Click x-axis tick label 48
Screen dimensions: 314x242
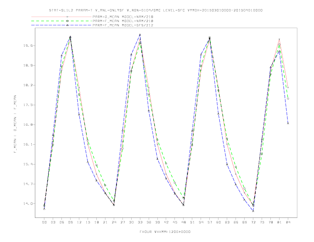(184, 222)
